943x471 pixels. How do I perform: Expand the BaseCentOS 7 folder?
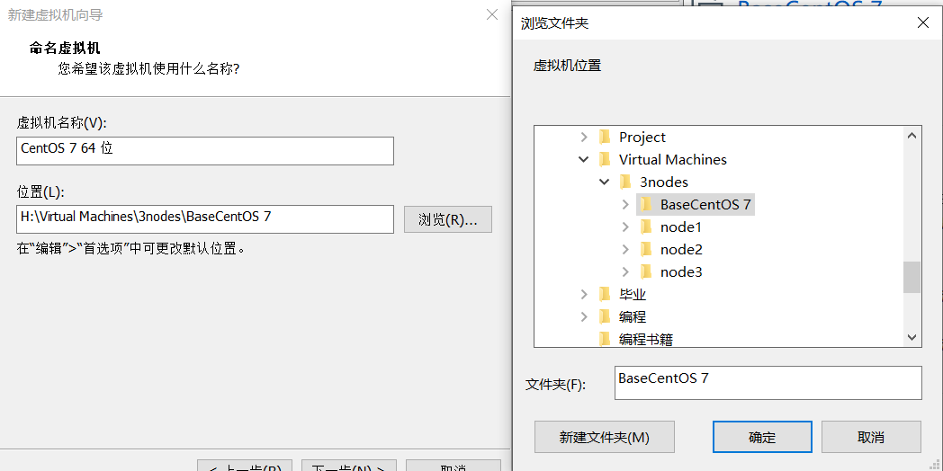point(625,204)
